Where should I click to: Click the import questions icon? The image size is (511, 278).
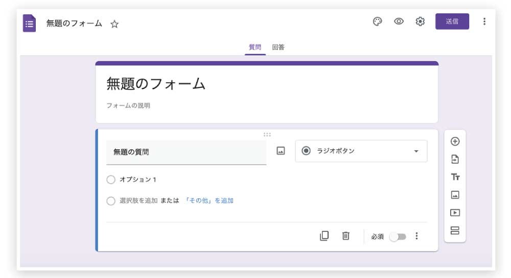point(455,159)
